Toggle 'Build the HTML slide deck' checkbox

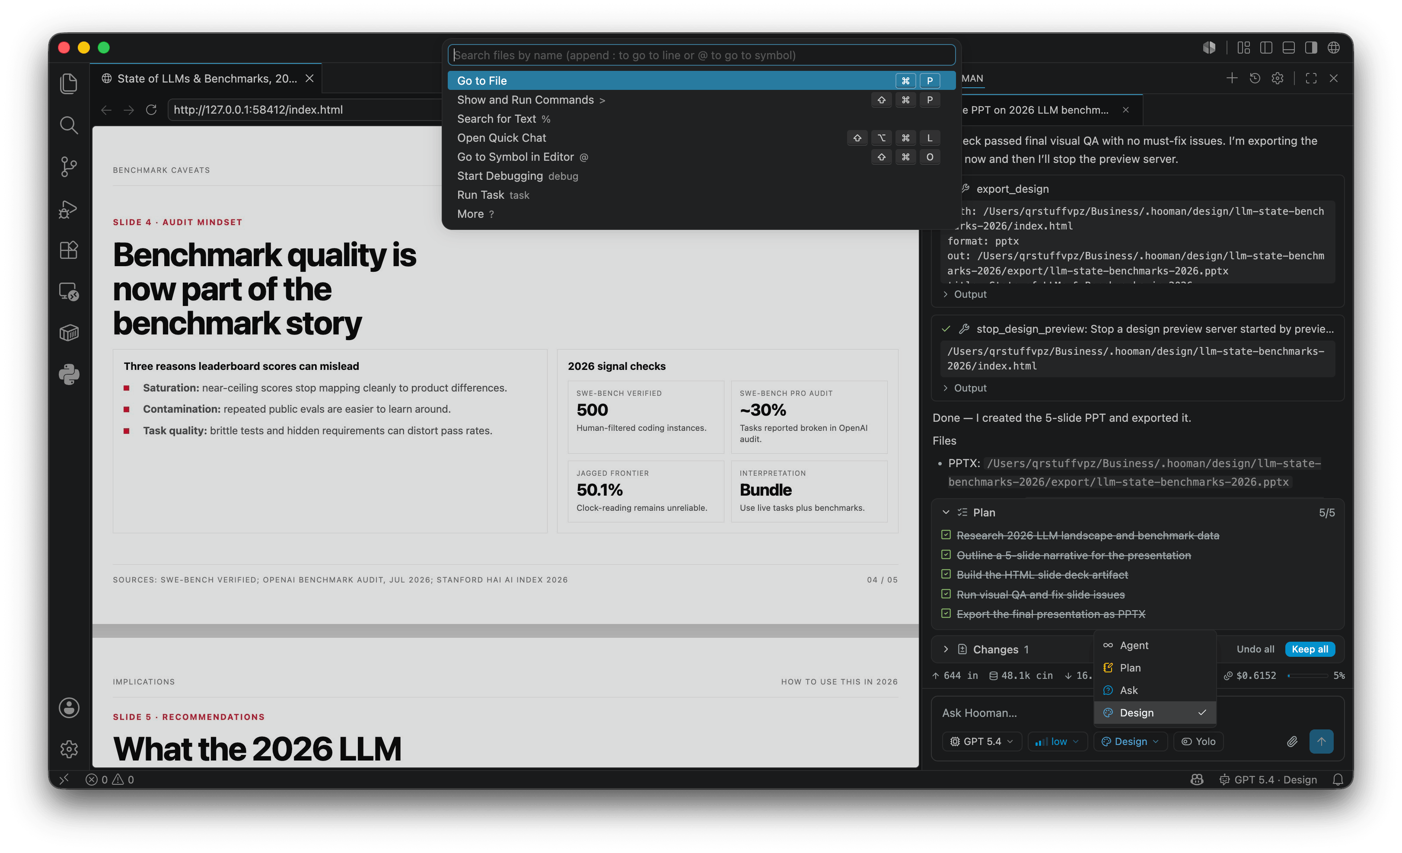click(x=946, y=574)
